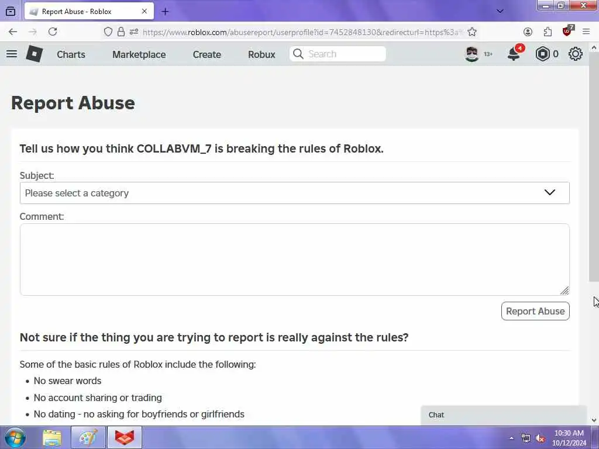599x449 pixels.
Task: Open the extensions puzzle icon
Action: [548, 32]
